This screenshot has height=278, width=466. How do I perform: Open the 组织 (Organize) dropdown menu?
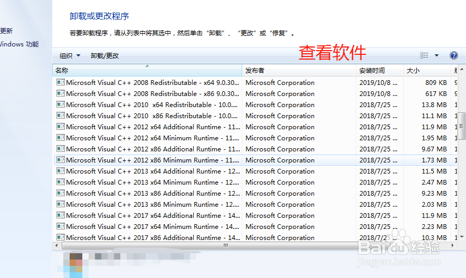[x=70, y=55]
